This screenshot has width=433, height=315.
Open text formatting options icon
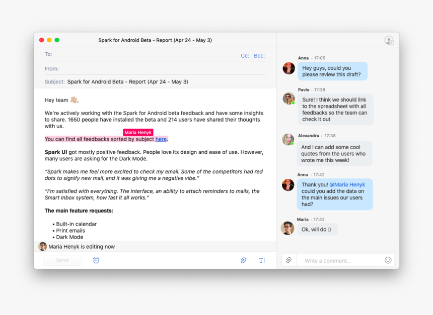pyautogui.click(x=261, y=260)
